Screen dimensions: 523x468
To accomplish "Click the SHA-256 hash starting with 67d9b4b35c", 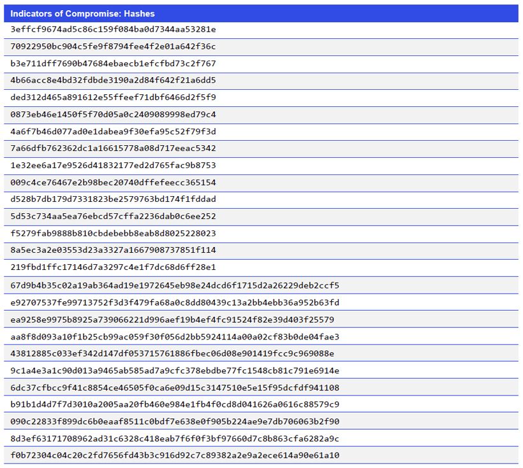I will click(x=175, y=285).
